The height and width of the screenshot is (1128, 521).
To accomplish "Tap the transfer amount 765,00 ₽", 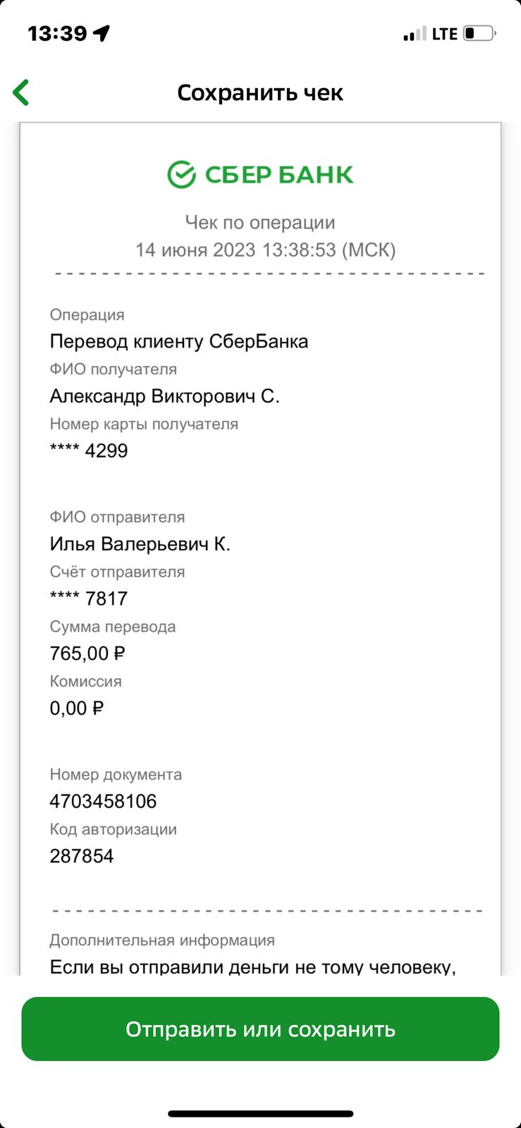I will coord(87,654).
